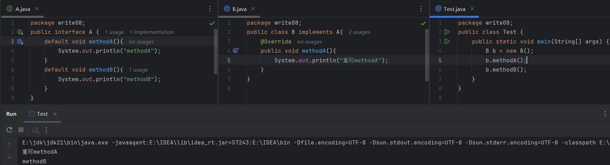Image resolution: width=610 pixels, height=165 pixels.
Task: Switch to the Test.java editor tab
Action: 454,9
